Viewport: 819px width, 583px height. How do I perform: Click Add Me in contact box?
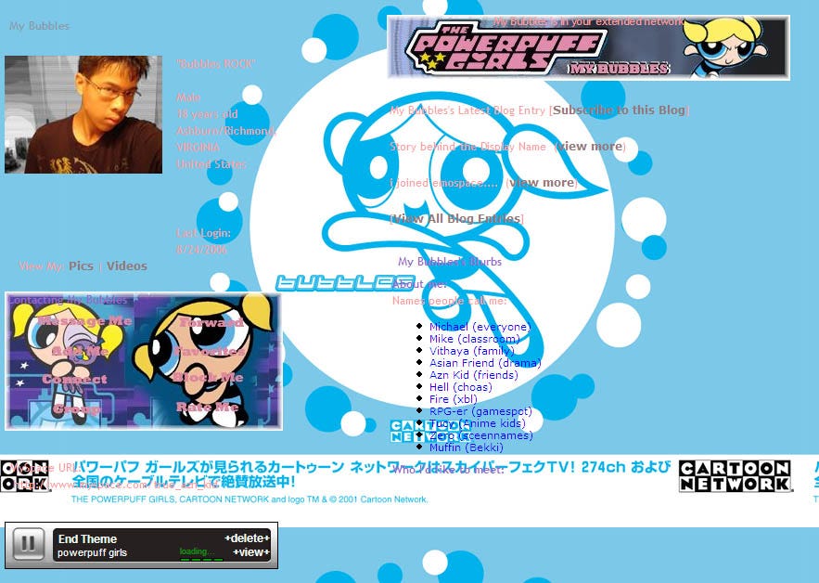[x=80, y=351]
